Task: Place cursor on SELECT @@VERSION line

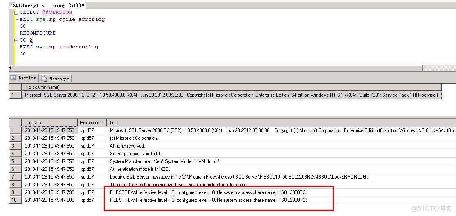Action: 46,13
